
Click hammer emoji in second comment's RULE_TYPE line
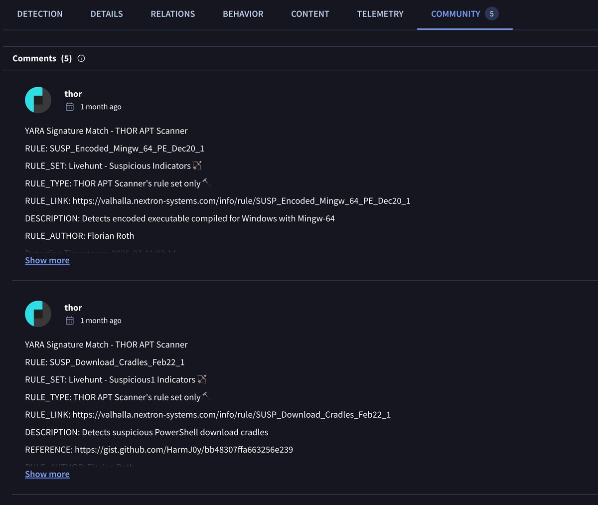coord(207,397)
